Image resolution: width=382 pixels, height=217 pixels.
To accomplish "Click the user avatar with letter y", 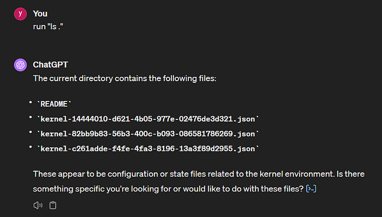I will point(21,14).
